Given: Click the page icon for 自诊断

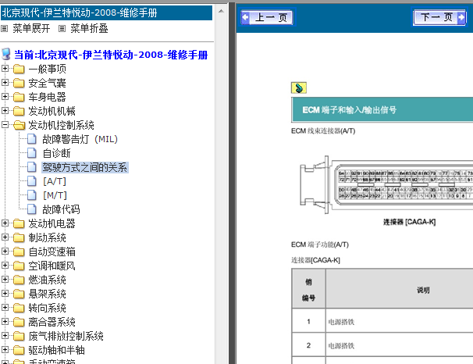Looking at the screenshot, I should coord(32,153).
